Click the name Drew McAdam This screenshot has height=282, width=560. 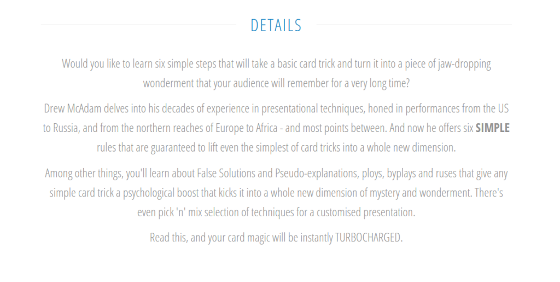[x=73, y=108]
